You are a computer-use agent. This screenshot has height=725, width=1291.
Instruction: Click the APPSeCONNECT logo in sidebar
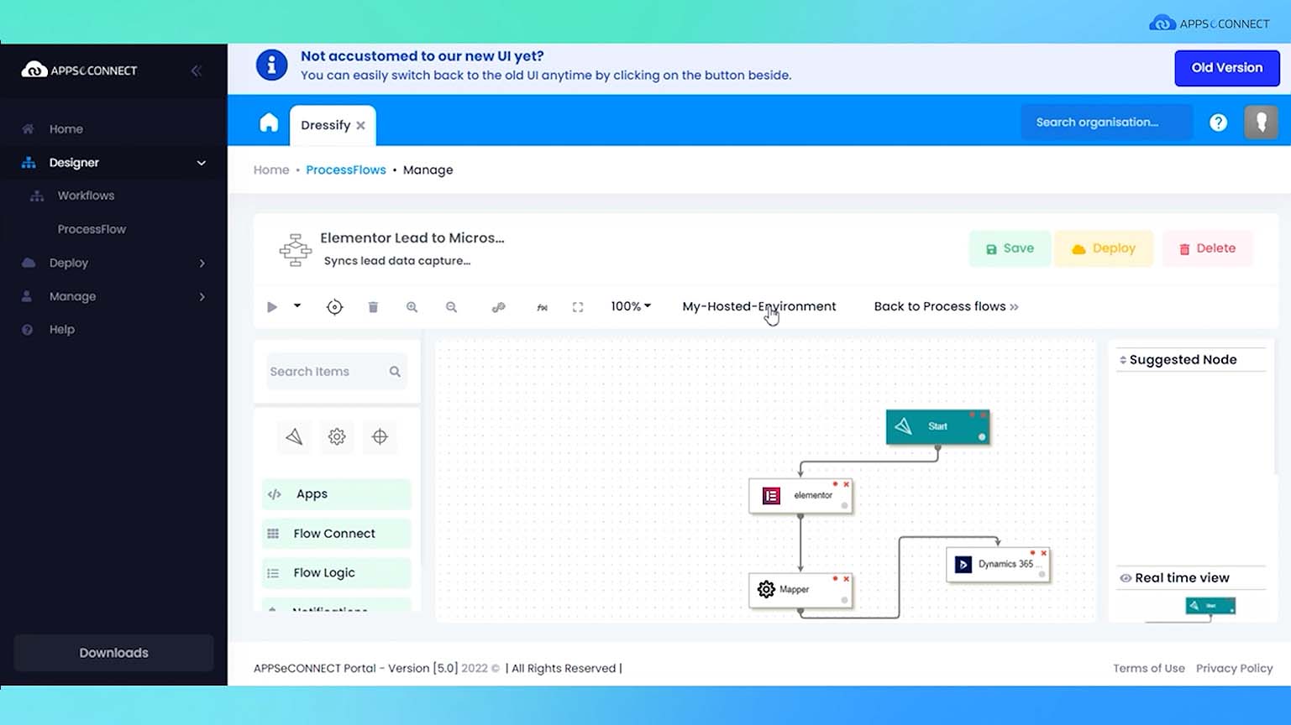point(79,70)
